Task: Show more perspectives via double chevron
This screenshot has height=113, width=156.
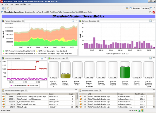Action: (x=154, y=8)
